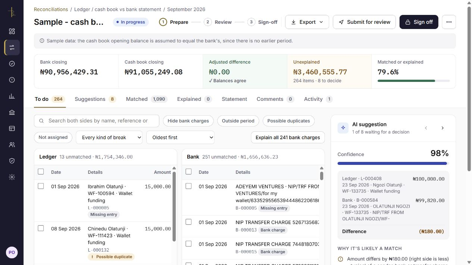Tick the Chinedu Olatunji ledger row checkbox

tap(41, 228)
